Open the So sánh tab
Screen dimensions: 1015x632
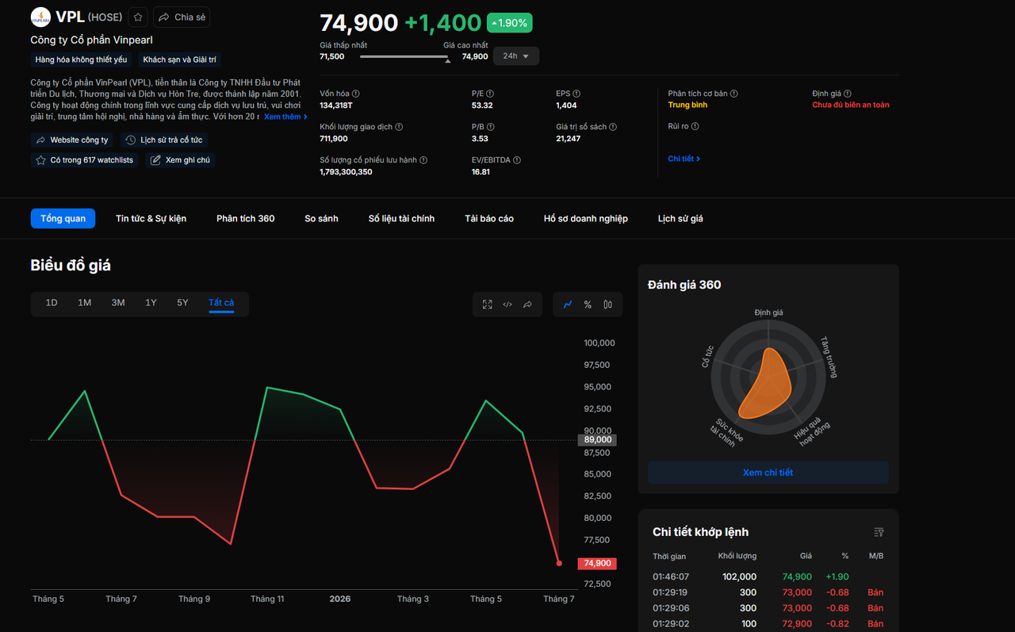point(321,218)
